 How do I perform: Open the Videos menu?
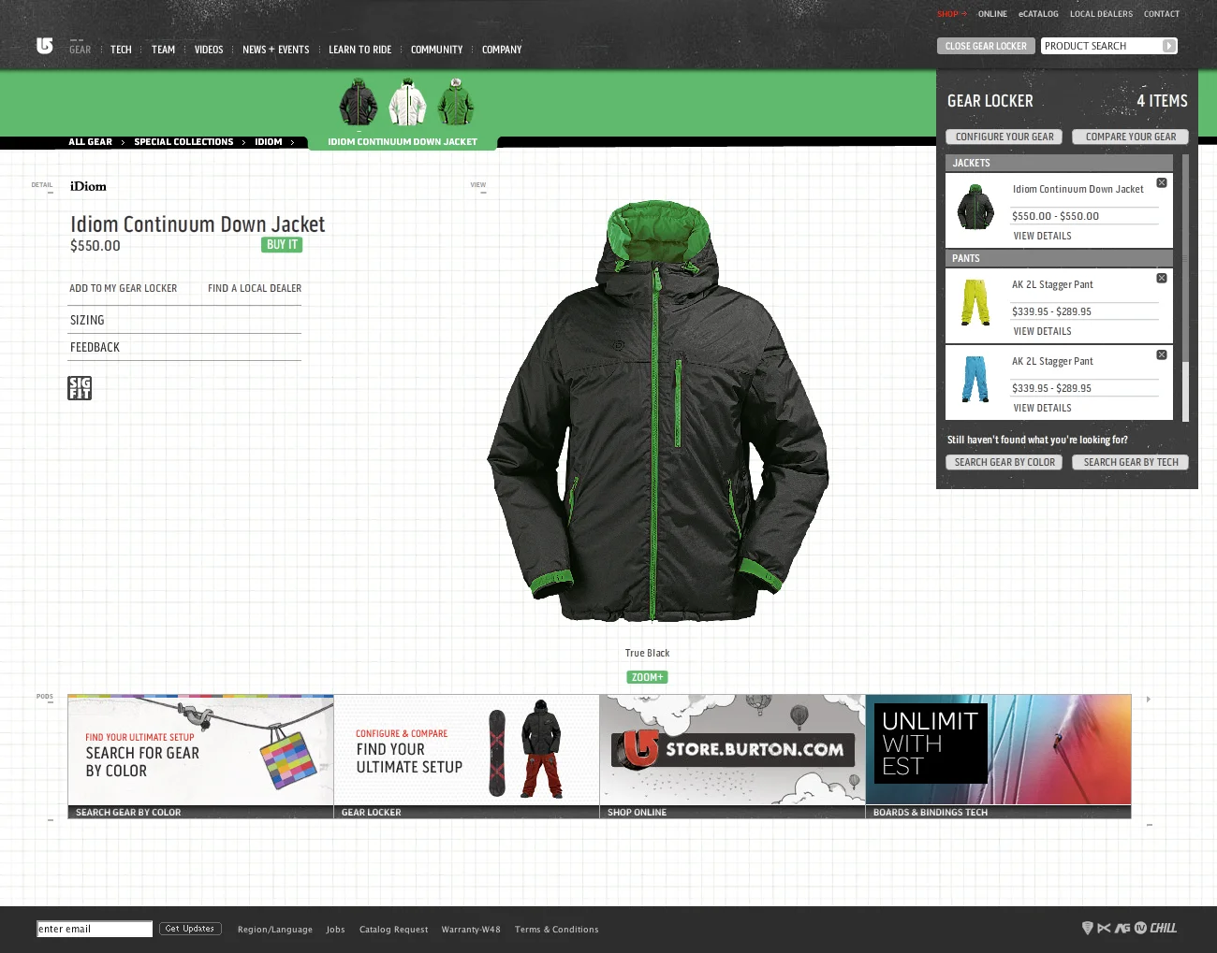(209, 50)
